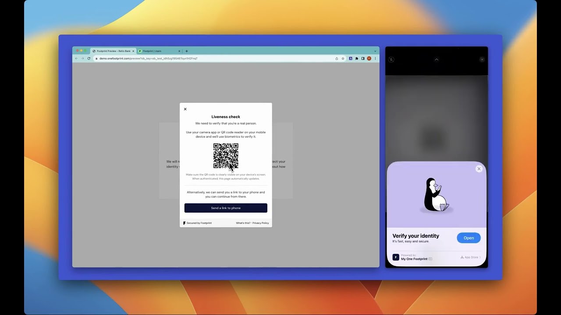Reload the current page
The width and height of the screenshot is (561, 315).
tap(89, 58)
